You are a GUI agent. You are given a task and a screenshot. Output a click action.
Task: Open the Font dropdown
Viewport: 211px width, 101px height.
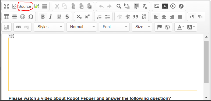114,27
